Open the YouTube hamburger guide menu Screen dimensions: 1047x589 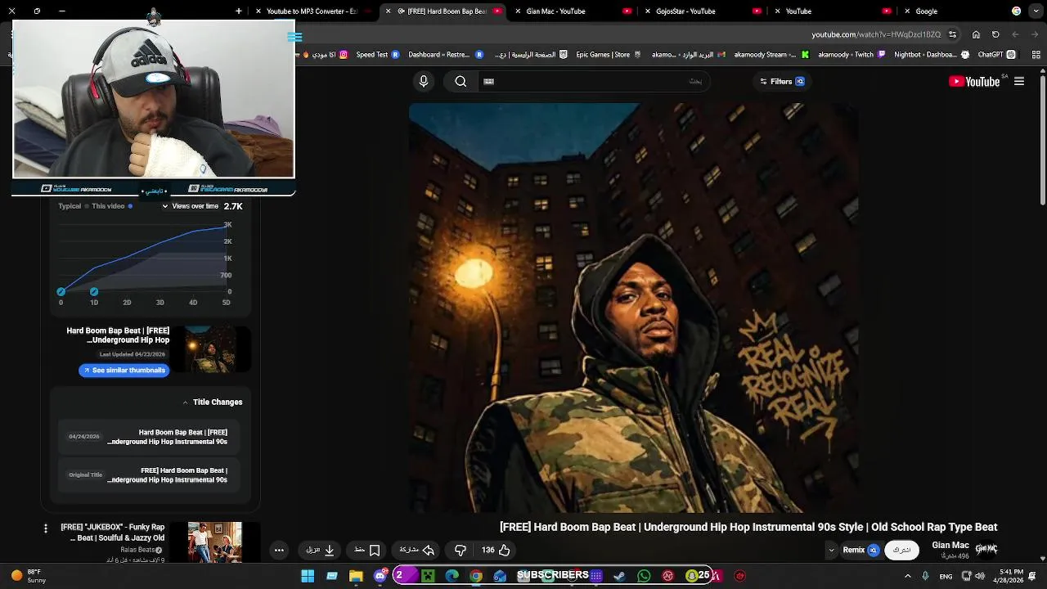coord(1019,81)
